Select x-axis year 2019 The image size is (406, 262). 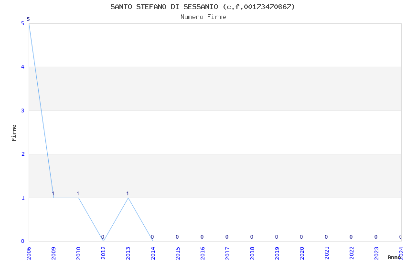277,253
